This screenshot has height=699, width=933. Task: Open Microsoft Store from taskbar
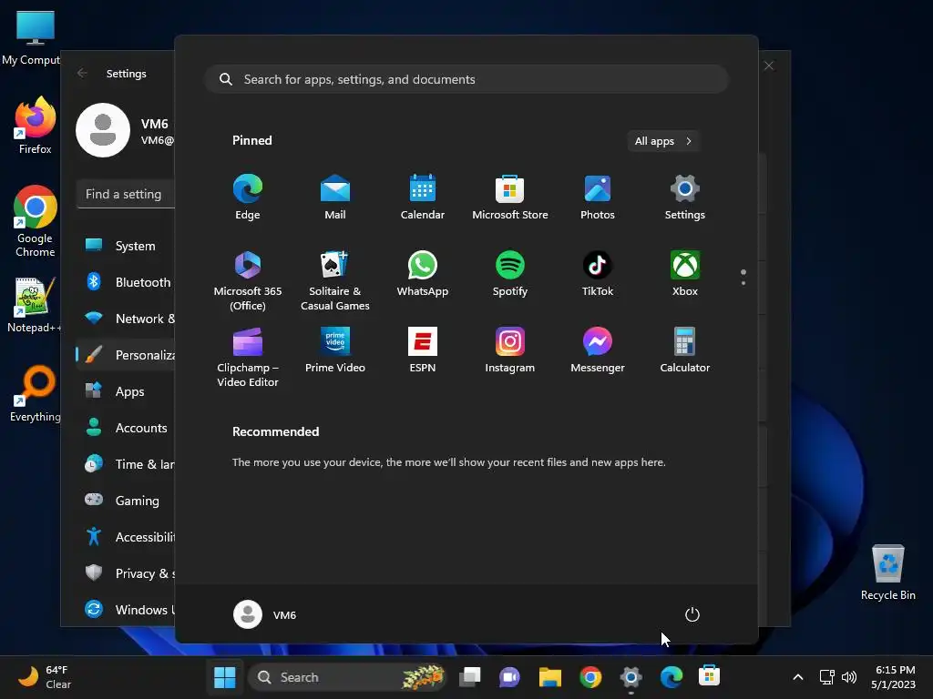coord(709,677)
